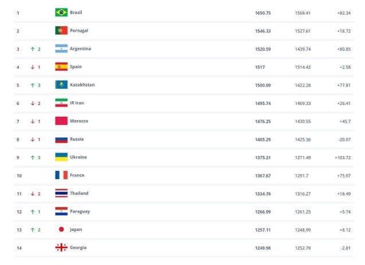Select the Russia row name
The height and width of the screenshot is (265, 365).
pos(77,139)
